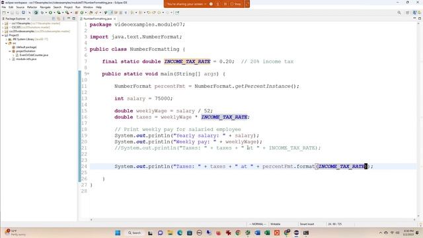Open the Run button dropdown arrow
Image resolution: width=423 pixels, height=238 pixels.
[54, 13]
